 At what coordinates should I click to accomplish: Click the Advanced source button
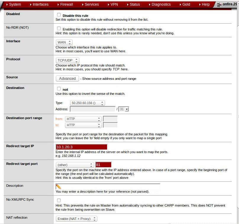(67, 78)
